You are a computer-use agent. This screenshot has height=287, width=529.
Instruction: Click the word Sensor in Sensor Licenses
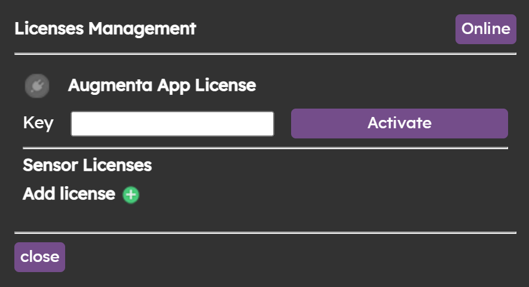tap(50, 165)
